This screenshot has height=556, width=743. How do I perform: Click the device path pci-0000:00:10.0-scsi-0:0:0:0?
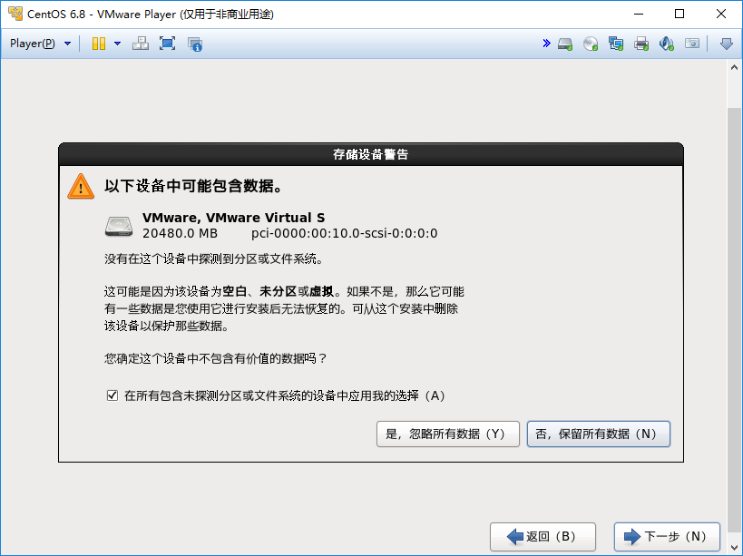click(345, 233)
